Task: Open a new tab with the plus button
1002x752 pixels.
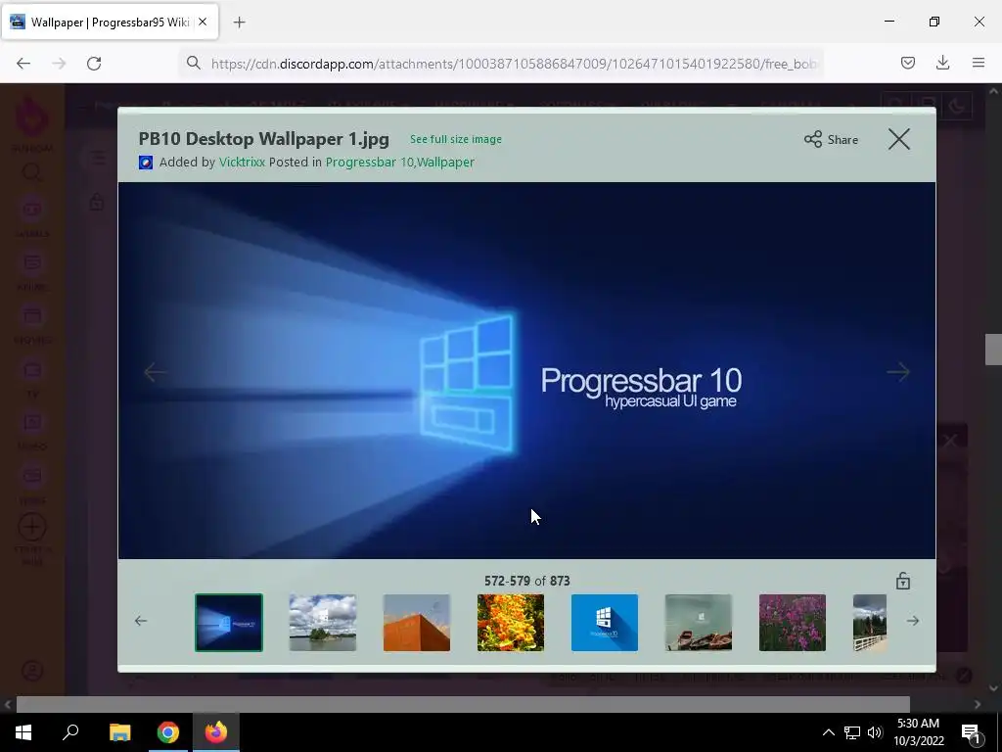Action: pyautogui.click(x=239, y=23)
